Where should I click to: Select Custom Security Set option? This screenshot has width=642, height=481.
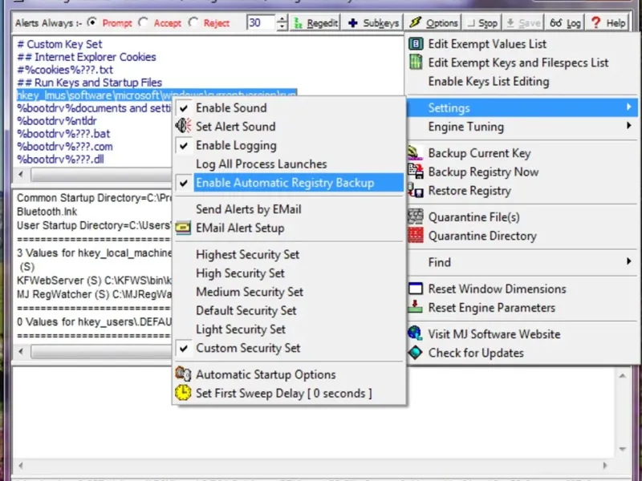pos(289,348)
